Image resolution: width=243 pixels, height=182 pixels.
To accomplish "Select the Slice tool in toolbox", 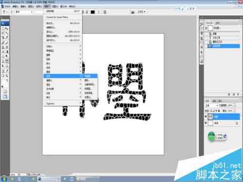I will point(7,38).
